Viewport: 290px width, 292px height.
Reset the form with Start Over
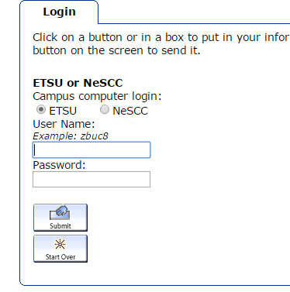tap(60, 249)
